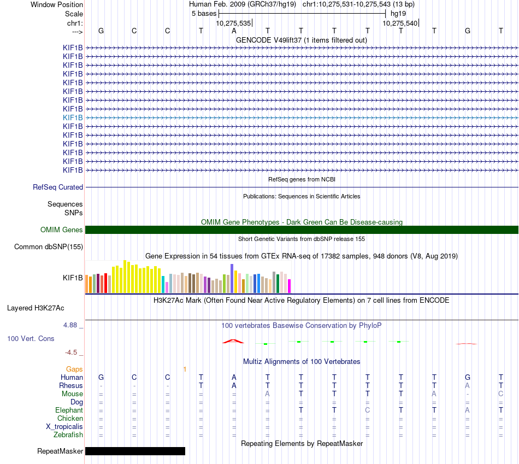Click the "OMIM Genes" track label

(x=61, y=230)
